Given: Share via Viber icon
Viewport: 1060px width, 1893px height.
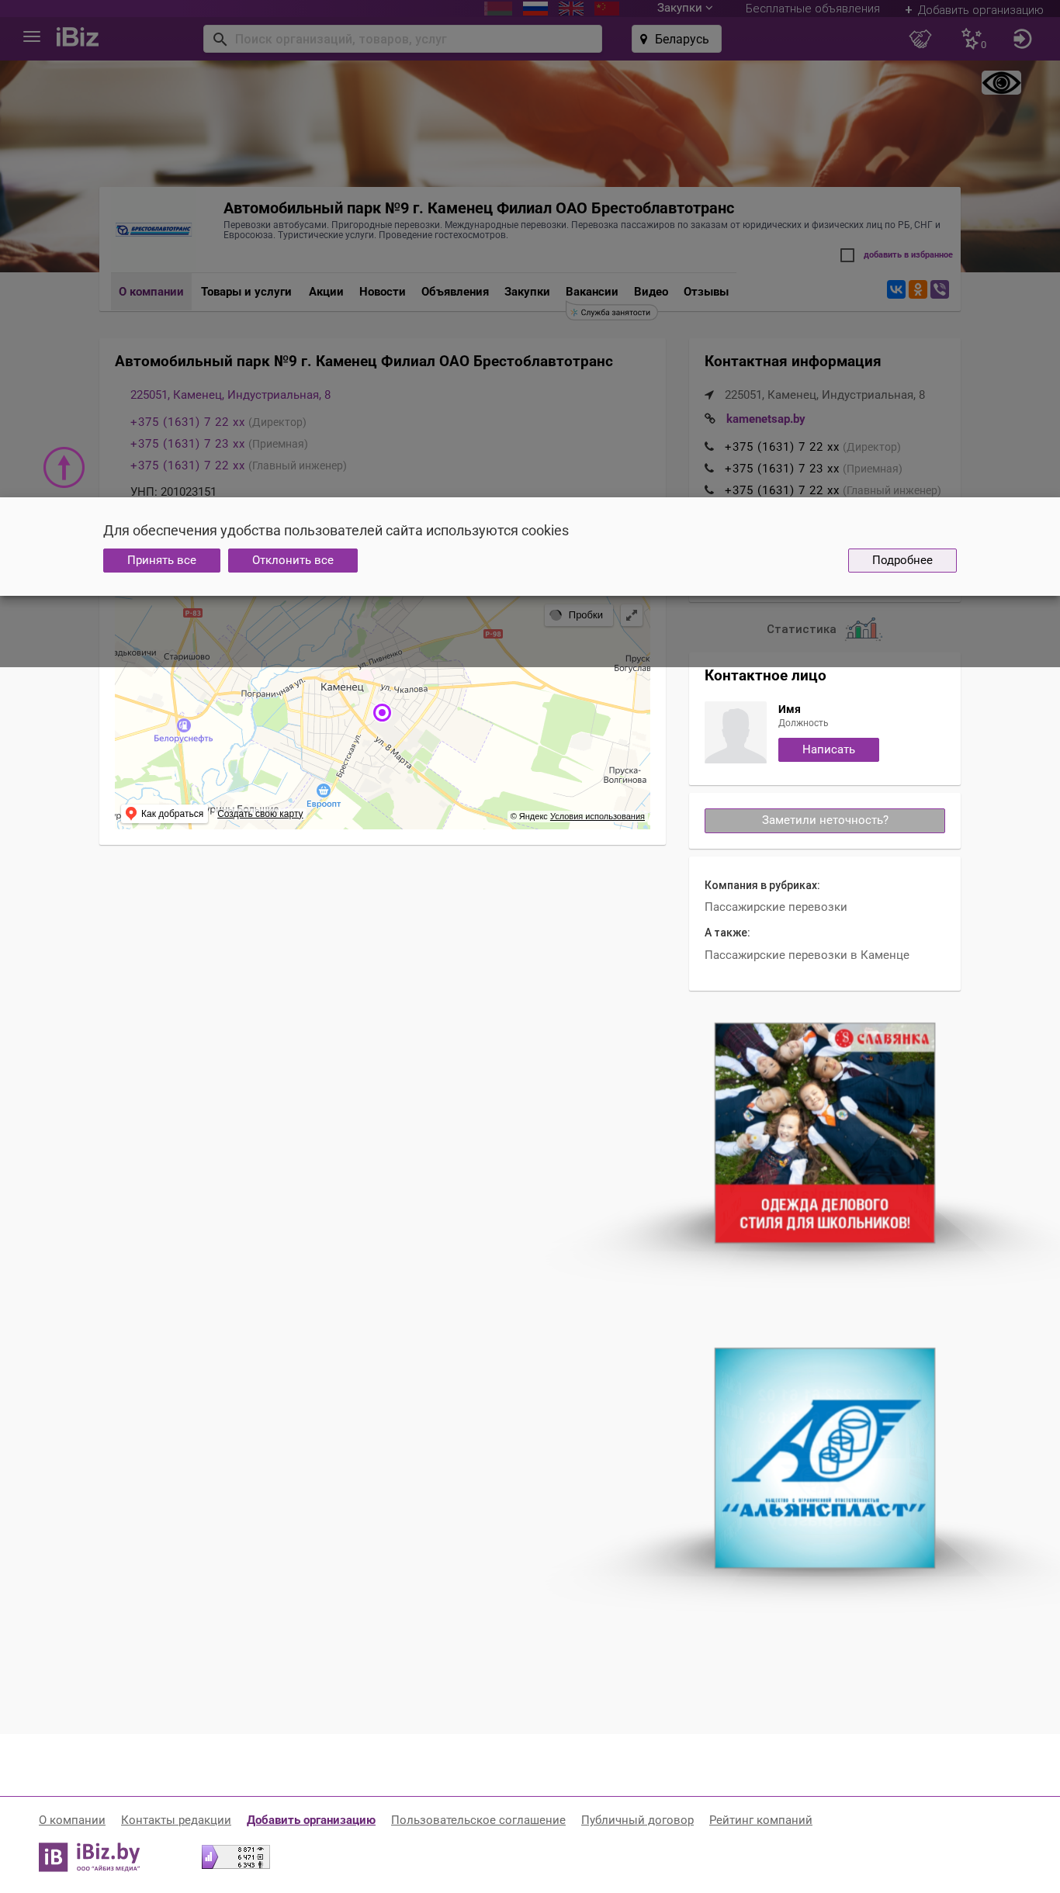Looking at the screenshot, I should pyautogui.click(x=940, y=289).
